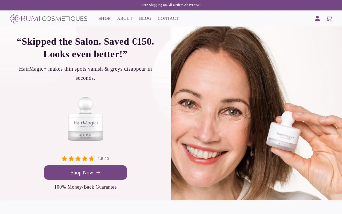Open the SHOP menu item
The height and width of the screenshot is (214, 342).
(x=104, y=18)
